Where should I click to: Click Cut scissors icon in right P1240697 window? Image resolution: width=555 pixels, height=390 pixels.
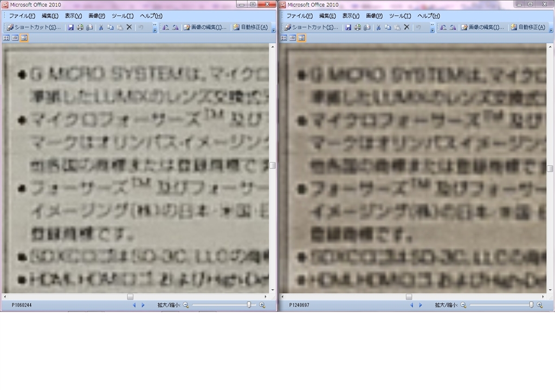pyautogui.click(x=378, y=27)
